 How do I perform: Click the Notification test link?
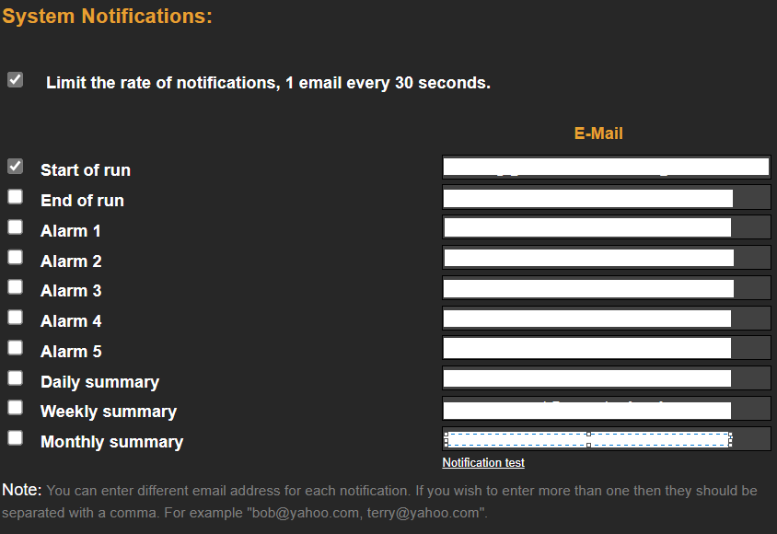(x=483, y=463)
